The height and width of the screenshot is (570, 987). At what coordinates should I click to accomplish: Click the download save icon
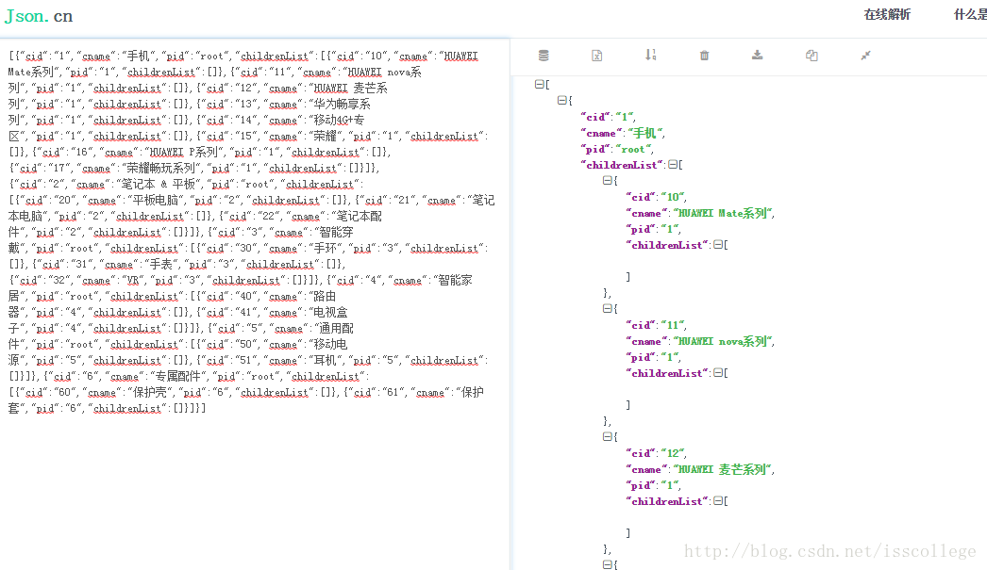(758, 55)
